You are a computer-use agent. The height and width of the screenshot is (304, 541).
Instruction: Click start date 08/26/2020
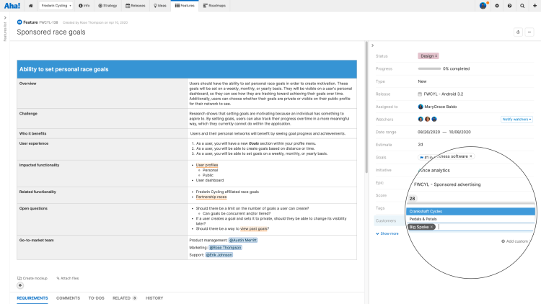click(429, 132)
